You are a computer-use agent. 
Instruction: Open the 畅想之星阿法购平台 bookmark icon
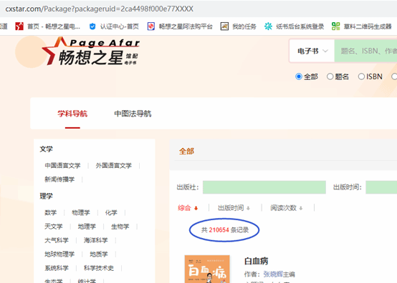(151, 26)
